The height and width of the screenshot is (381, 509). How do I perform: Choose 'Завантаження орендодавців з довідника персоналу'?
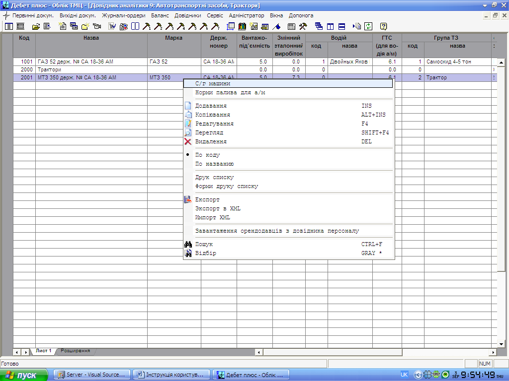tap(288, 231)
